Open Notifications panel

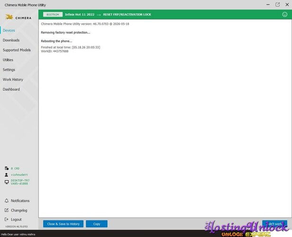20,201
